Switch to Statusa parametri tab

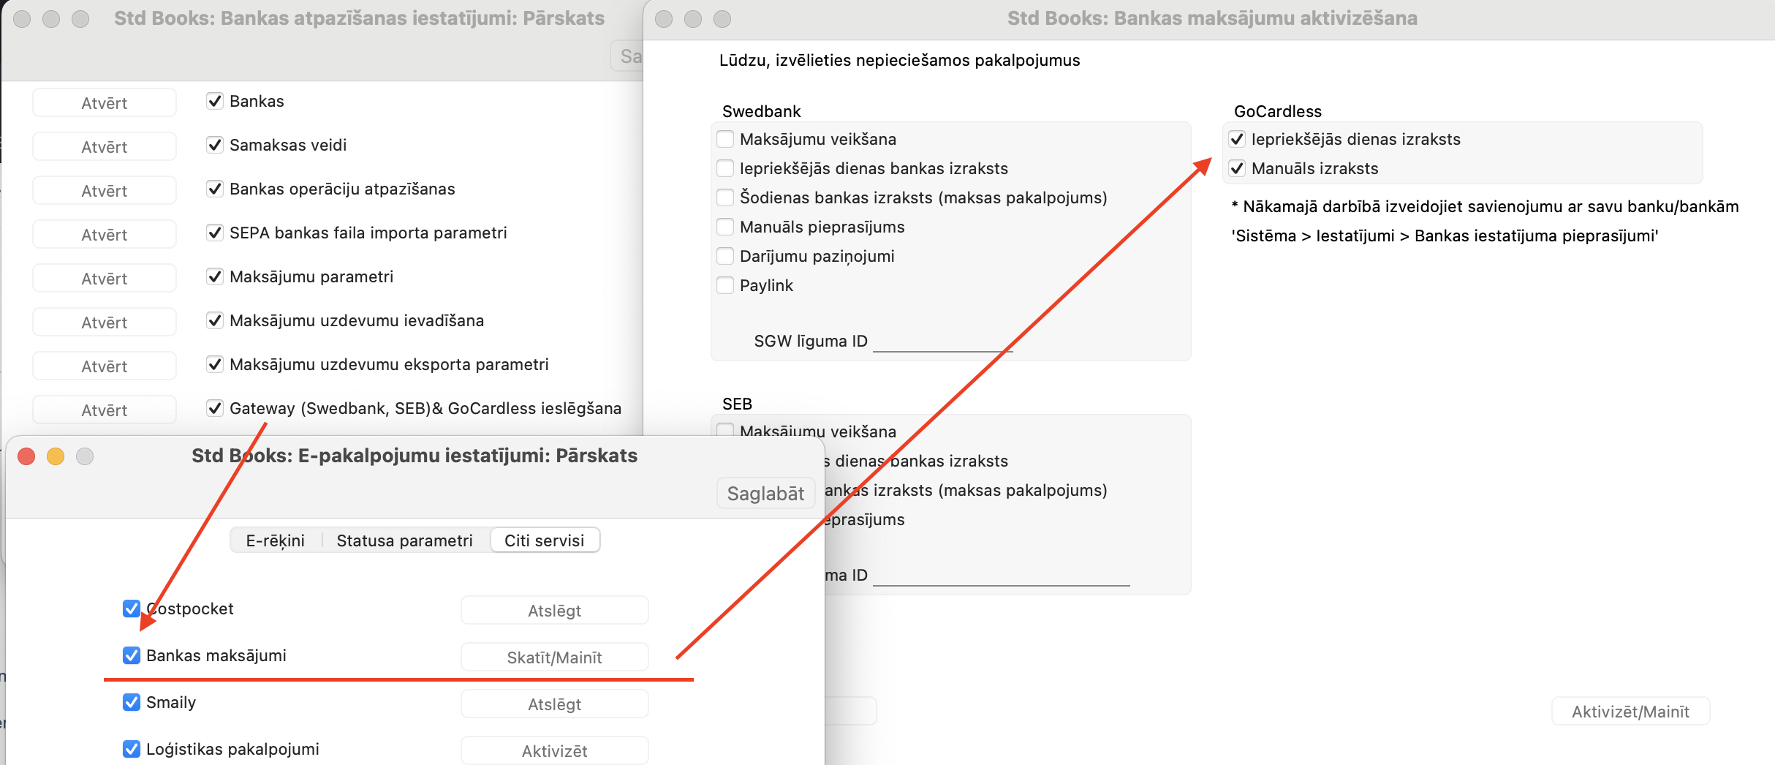[x=404, y=540]
